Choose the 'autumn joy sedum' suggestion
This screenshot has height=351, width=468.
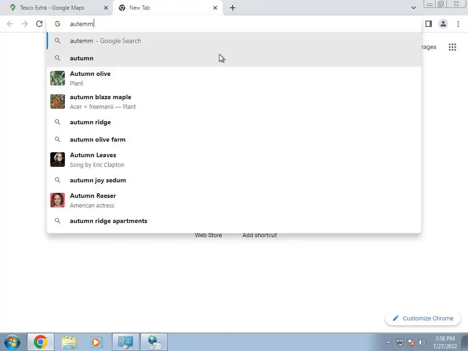pyautogui.click(x=234, y=180)
